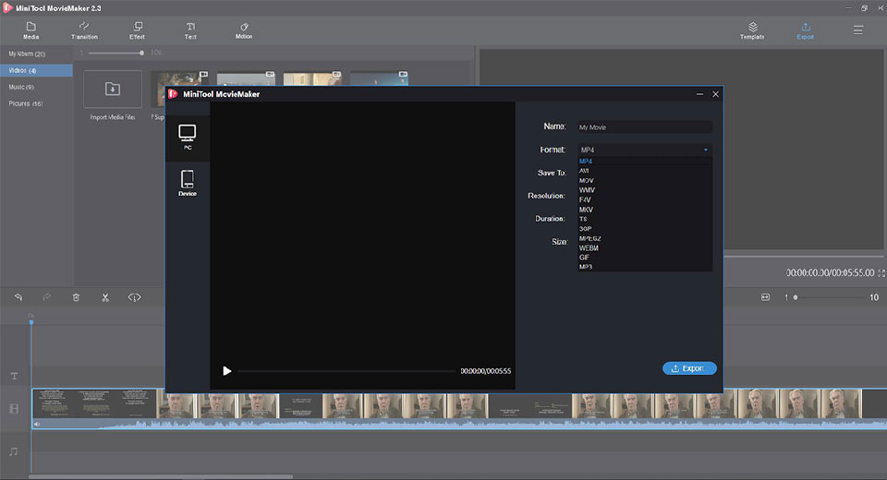Select the fourth video thumbnail in library
887x480 pixels.
(x=379, y=79)
